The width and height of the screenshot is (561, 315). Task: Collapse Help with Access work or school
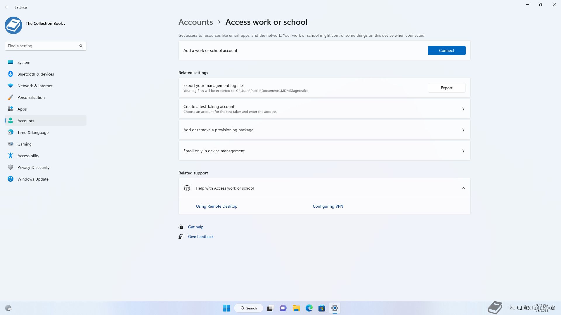coord(463,188)
